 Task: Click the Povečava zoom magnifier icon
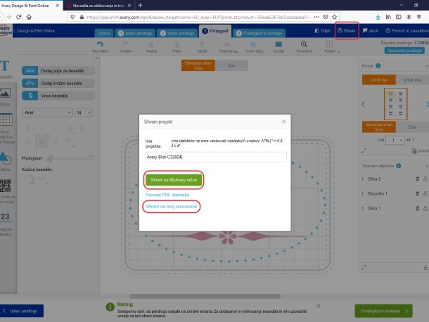click(x=304, y=46)
